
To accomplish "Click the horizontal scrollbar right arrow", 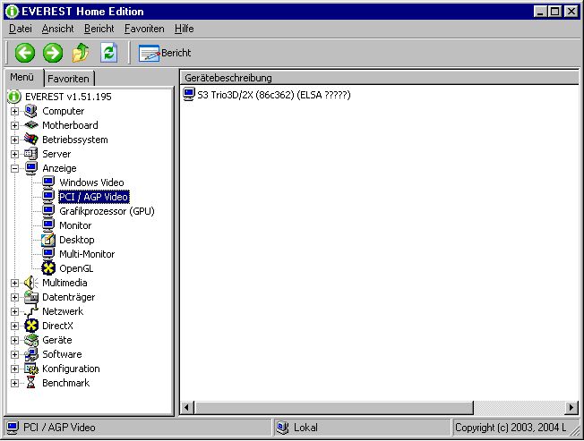I will 571,408.
